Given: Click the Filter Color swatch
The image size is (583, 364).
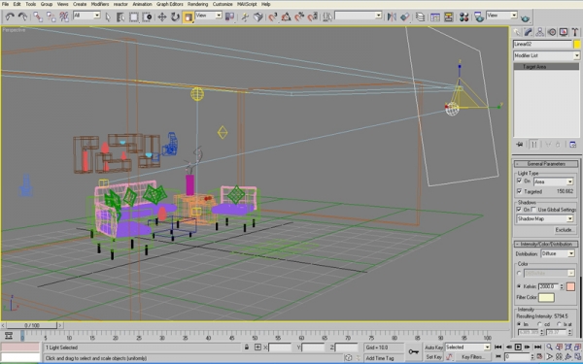Looking at the screenshot, I should click(x=546, y=297).
